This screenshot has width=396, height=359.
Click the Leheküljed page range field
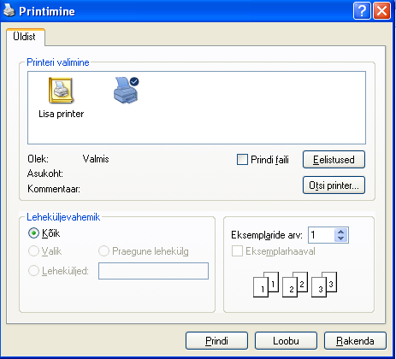point(153,271)
